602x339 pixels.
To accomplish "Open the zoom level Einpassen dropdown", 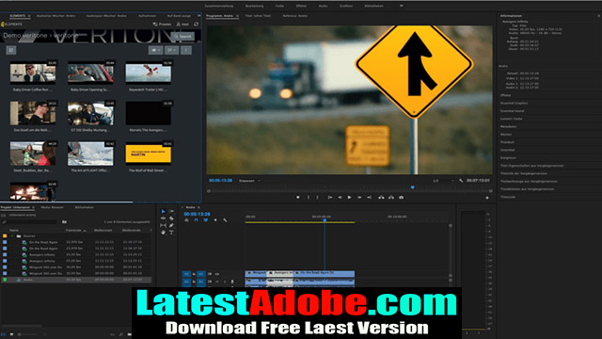I will click(249, 181).
